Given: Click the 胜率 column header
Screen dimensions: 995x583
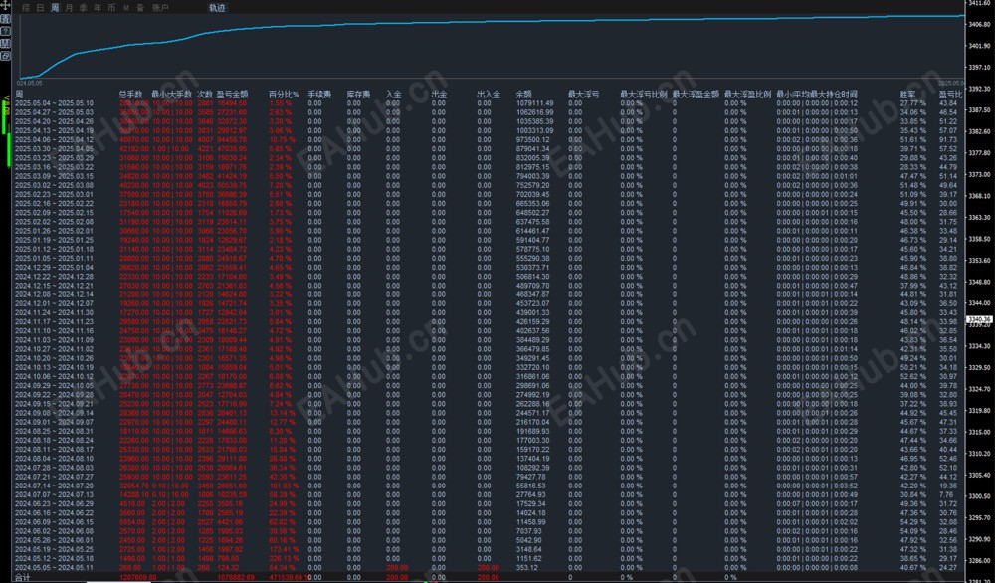Looking at the screenshot, I should [x=908, y=94].
